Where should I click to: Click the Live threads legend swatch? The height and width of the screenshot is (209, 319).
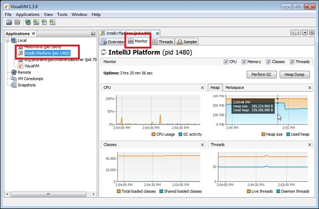pyautogui.click(x=249, y=191)
